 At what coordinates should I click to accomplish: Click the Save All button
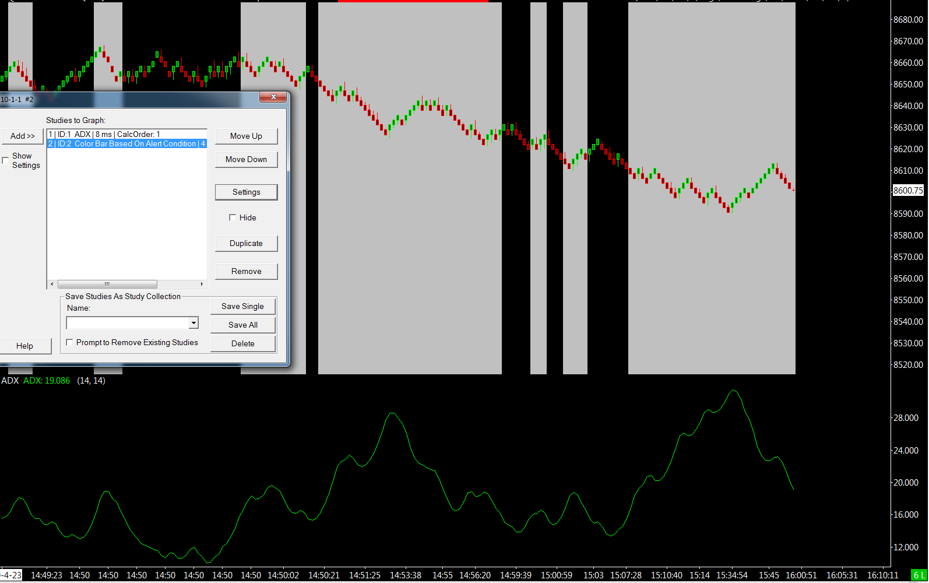click(242, 325)
